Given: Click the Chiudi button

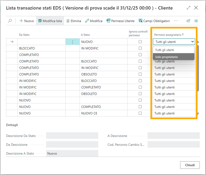Looking at the screenshot, I should (x=190, y=165).
